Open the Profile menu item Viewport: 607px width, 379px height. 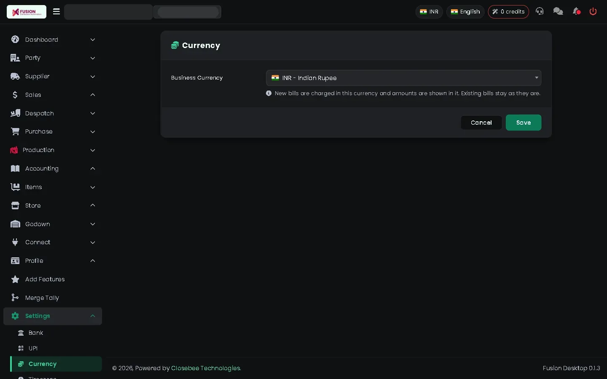[x=53, y=261]
